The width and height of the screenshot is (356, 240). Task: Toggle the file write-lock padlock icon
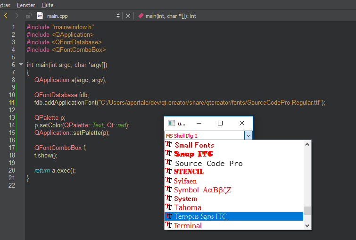click(x=28, y=16)
